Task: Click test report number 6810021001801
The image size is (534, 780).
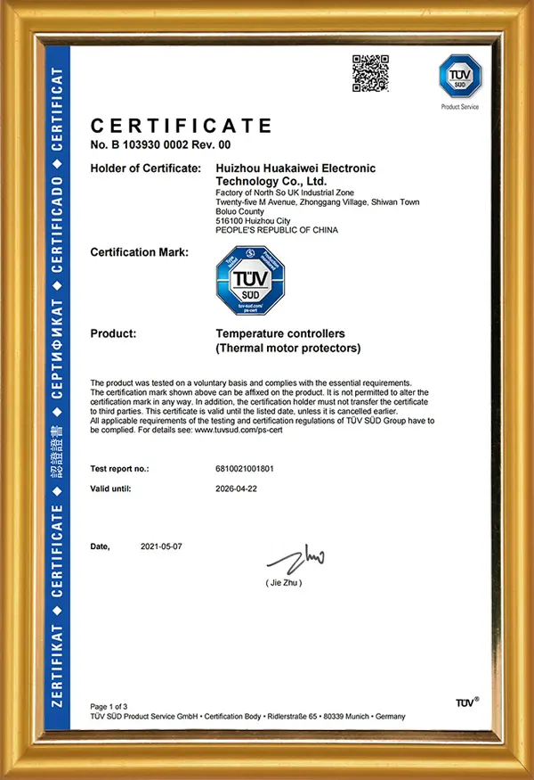Action: [x=245, y=469]
